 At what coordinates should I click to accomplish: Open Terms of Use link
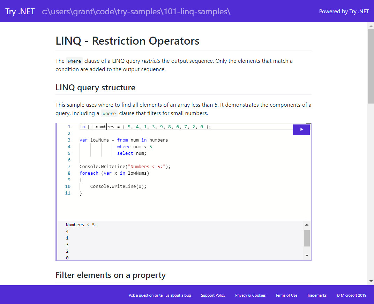286,295
